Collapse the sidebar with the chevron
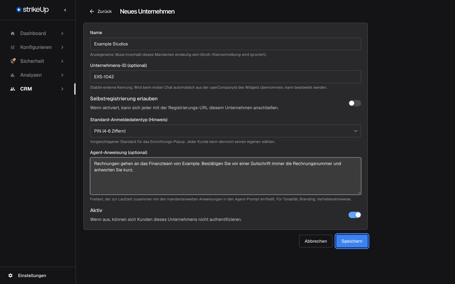Screen dimensions: 455x284 [65, 10]
